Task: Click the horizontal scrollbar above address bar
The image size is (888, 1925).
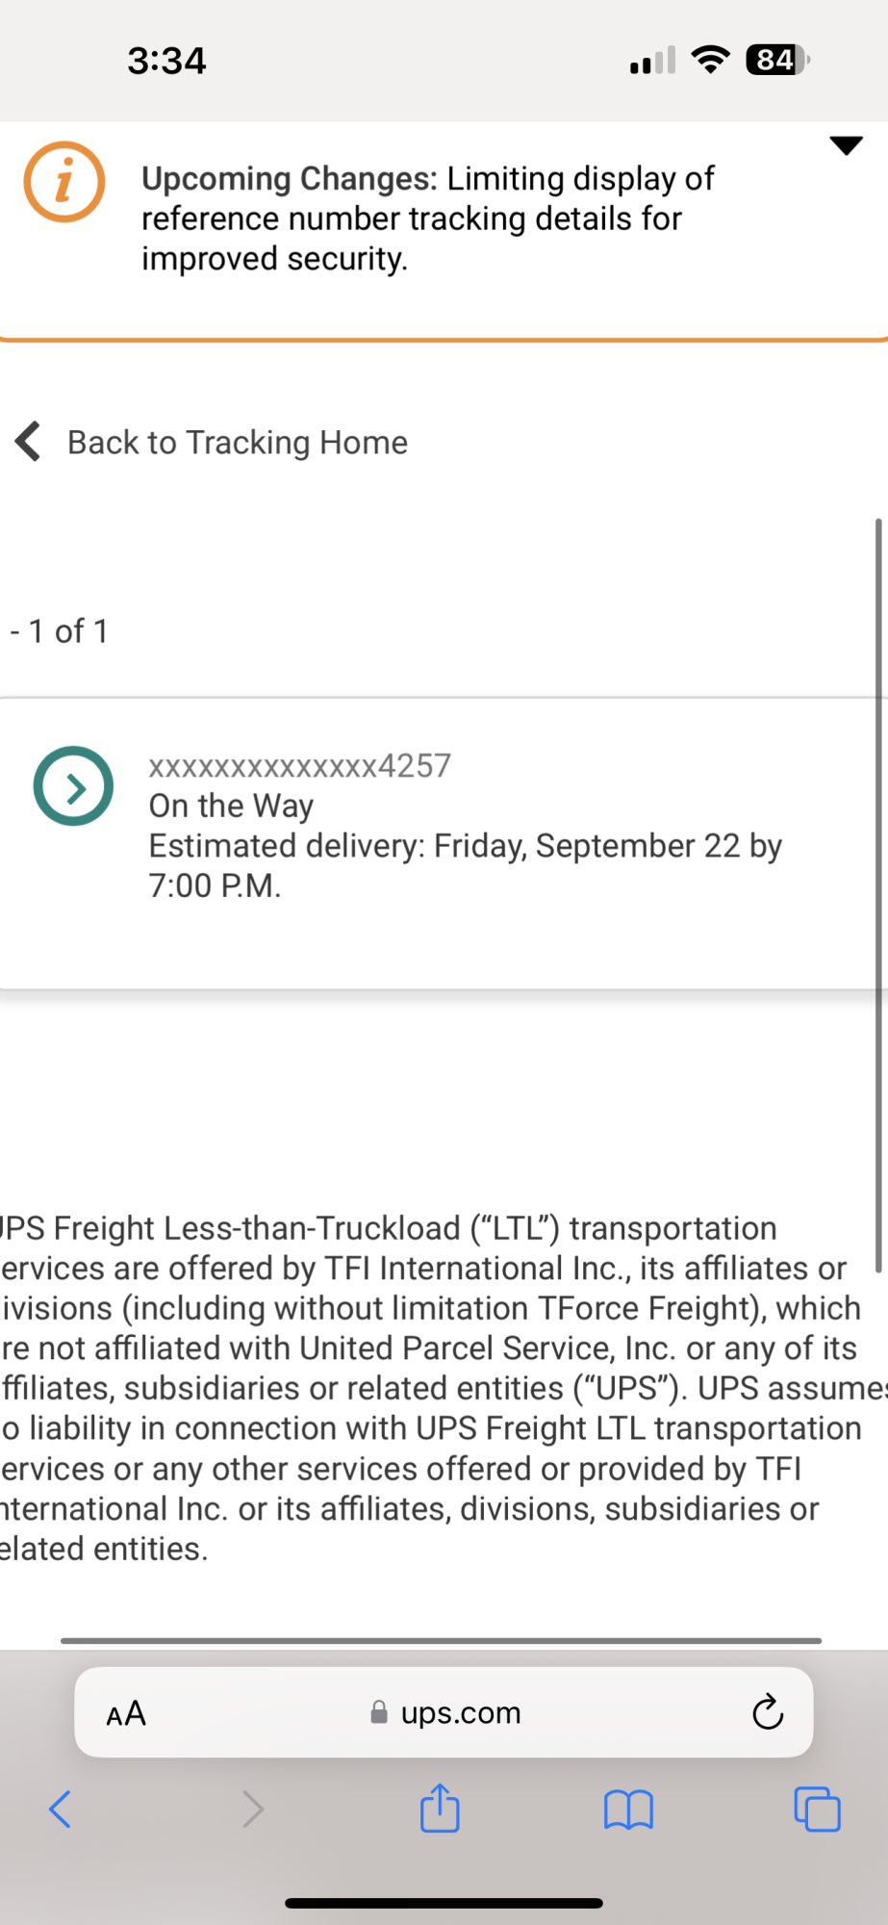Action: click(441, 1640)
